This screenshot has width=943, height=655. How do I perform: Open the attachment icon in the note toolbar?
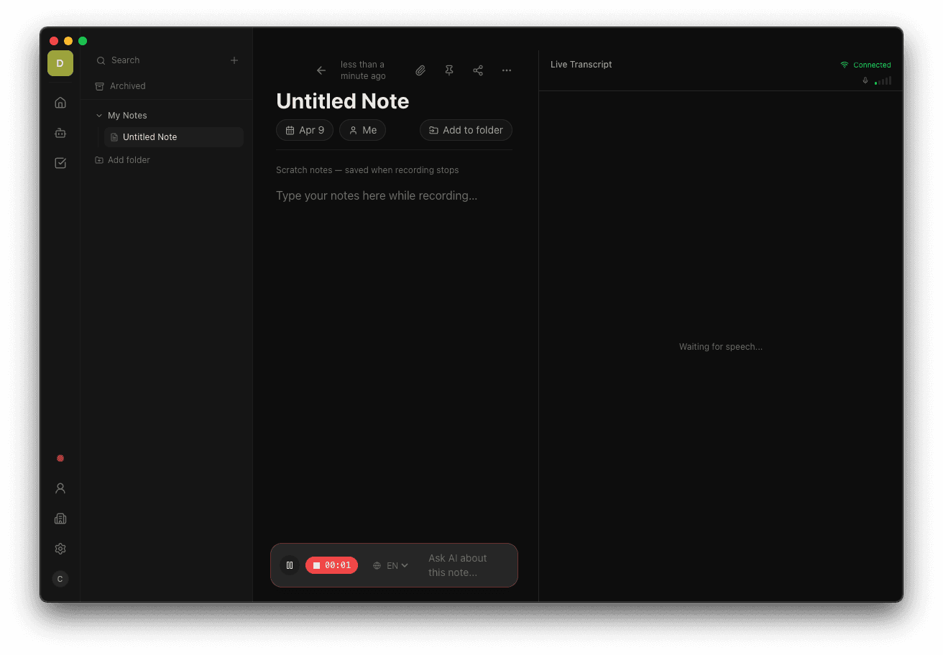[420, 70]
